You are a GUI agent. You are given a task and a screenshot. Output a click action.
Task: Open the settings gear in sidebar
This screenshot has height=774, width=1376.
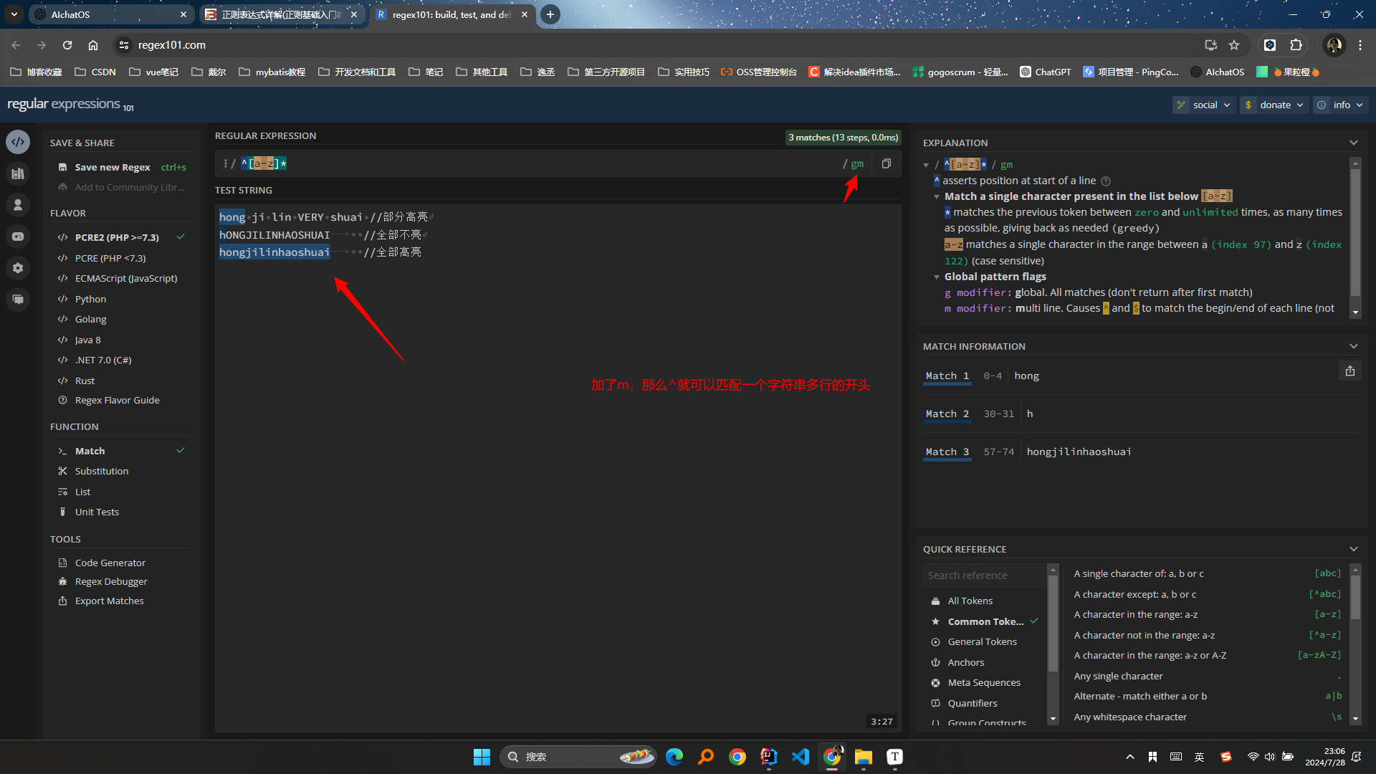point(18,268)
